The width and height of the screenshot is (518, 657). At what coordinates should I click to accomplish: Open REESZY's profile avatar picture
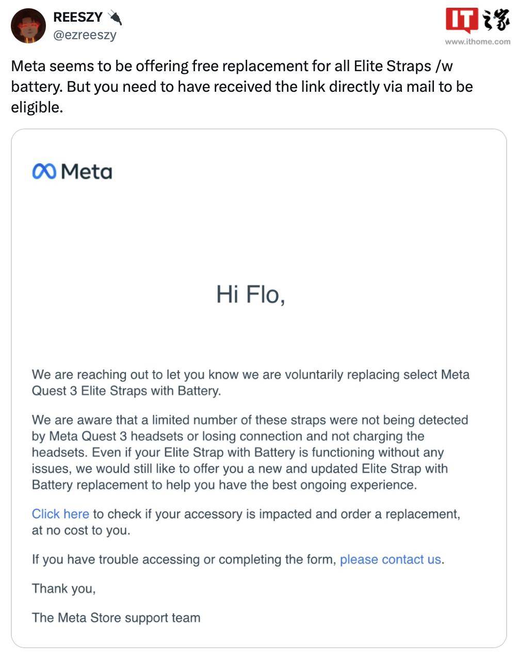(28, 26)
